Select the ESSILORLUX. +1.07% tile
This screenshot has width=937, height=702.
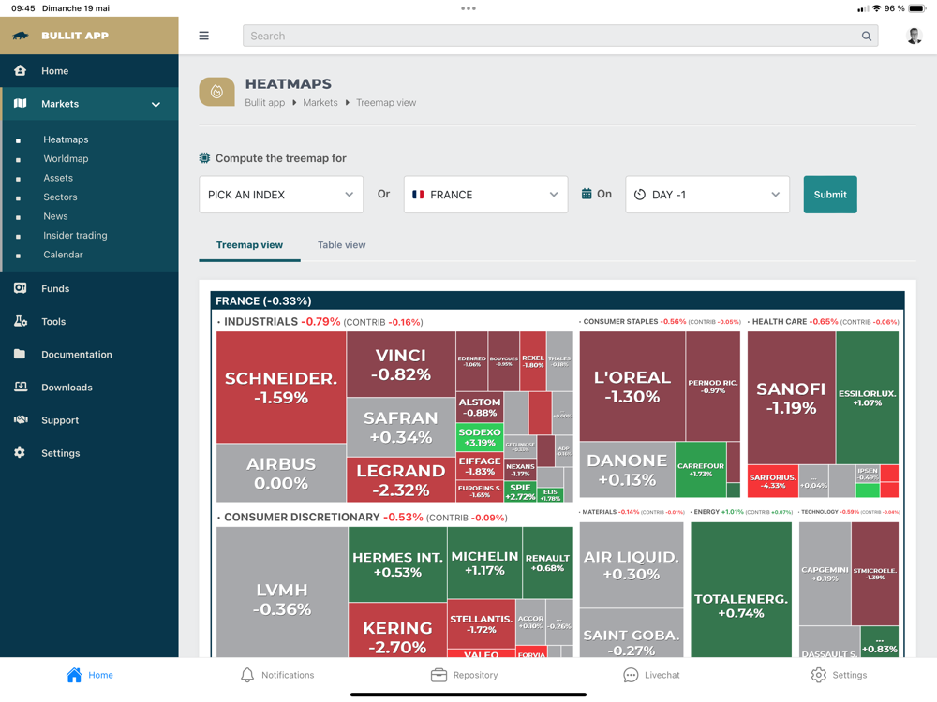(867, 398)
